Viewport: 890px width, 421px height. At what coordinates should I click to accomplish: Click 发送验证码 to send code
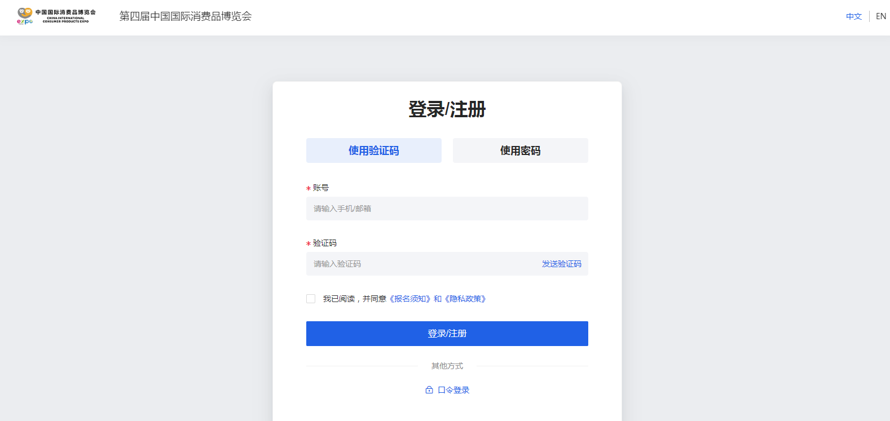tap(562, 264)
